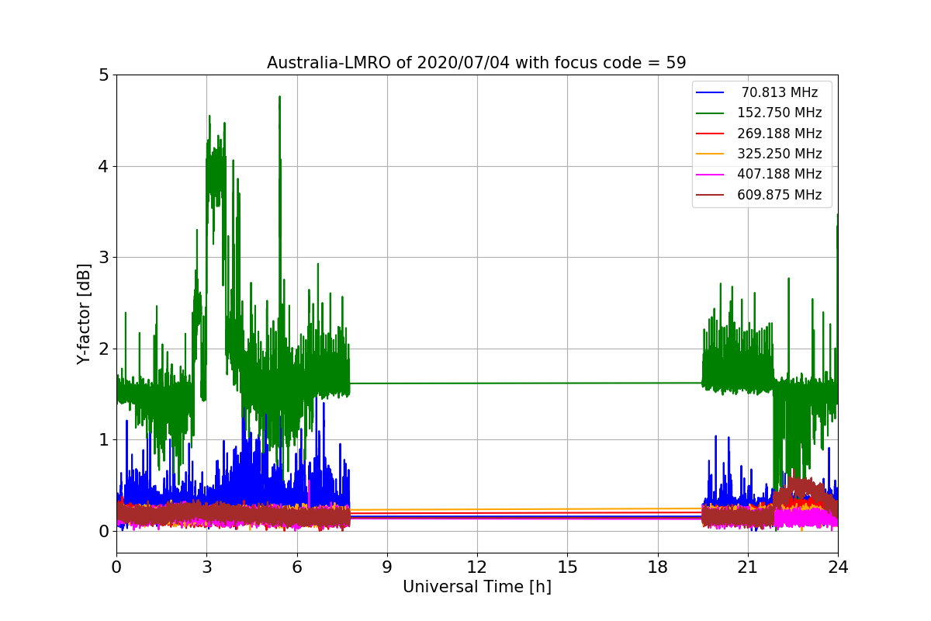Image resolution: width=931 pixels, height=621 pixels.
Task: Click the orange line swatch in legend
Action: point(711,154)
